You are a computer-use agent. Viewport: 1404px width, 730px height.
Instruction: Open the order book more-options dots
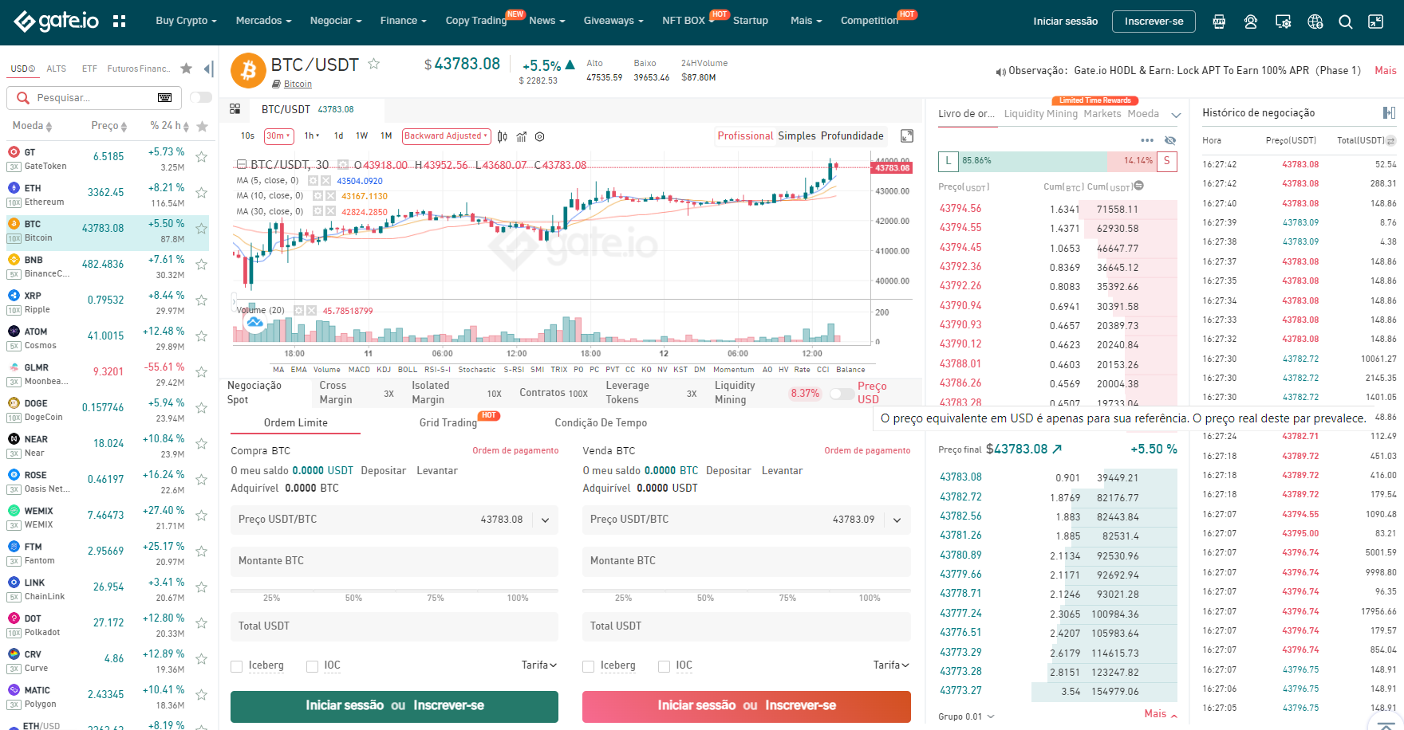coord(1147,140)
